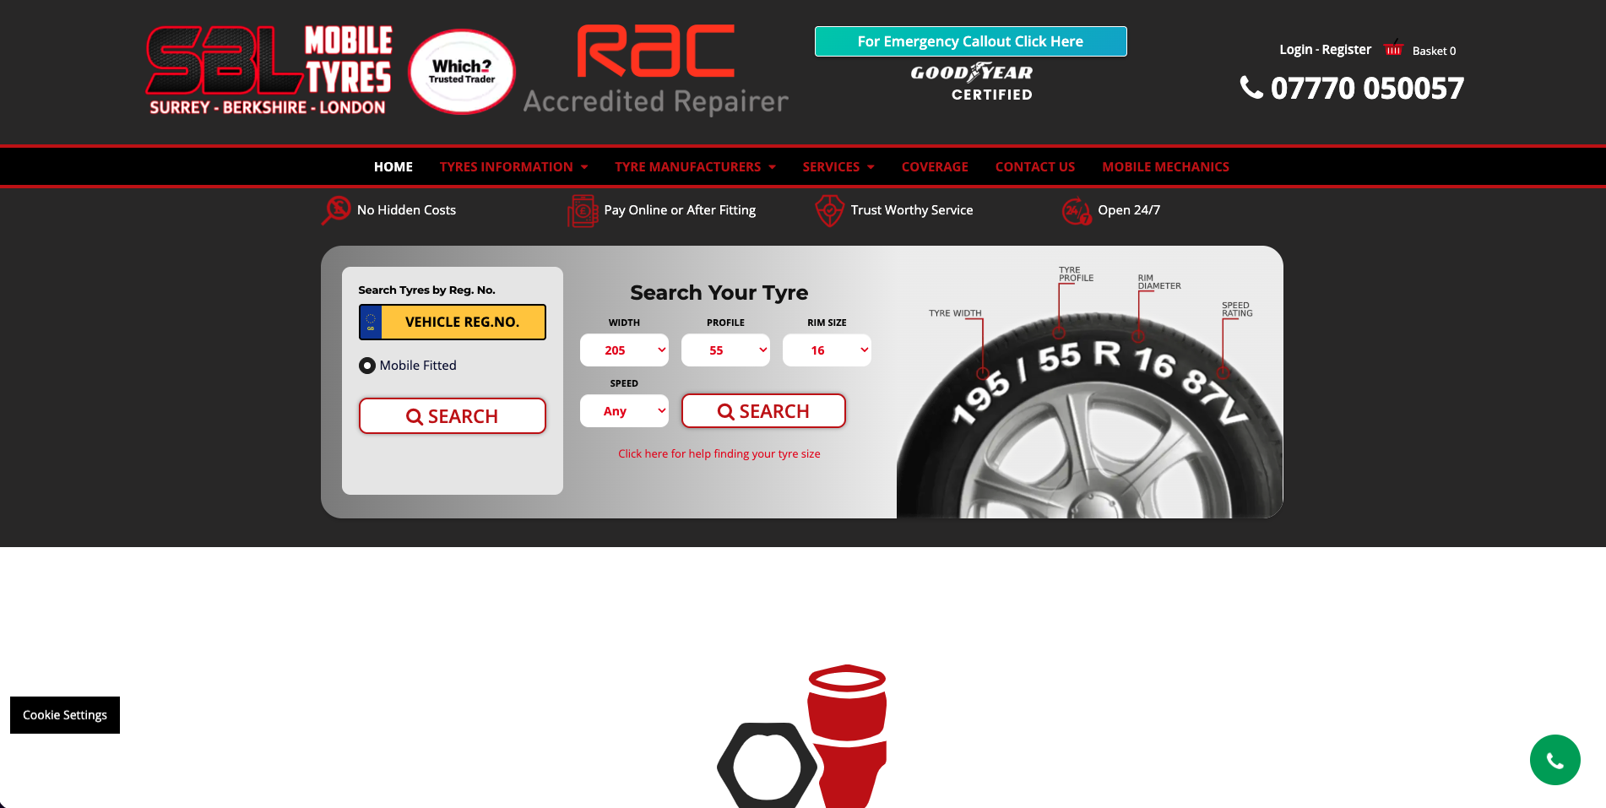Click the No Hidden Costs icon
Viewport: 1606px width, 808px height.
click(336, 210)
